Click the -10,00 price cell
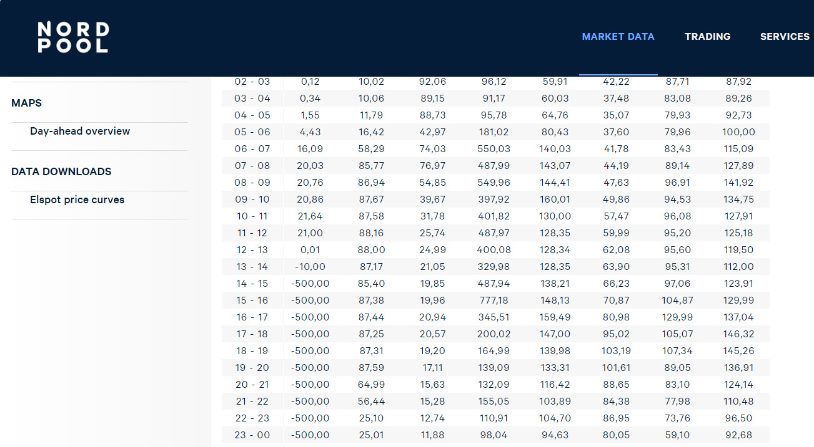 [310, 267]
